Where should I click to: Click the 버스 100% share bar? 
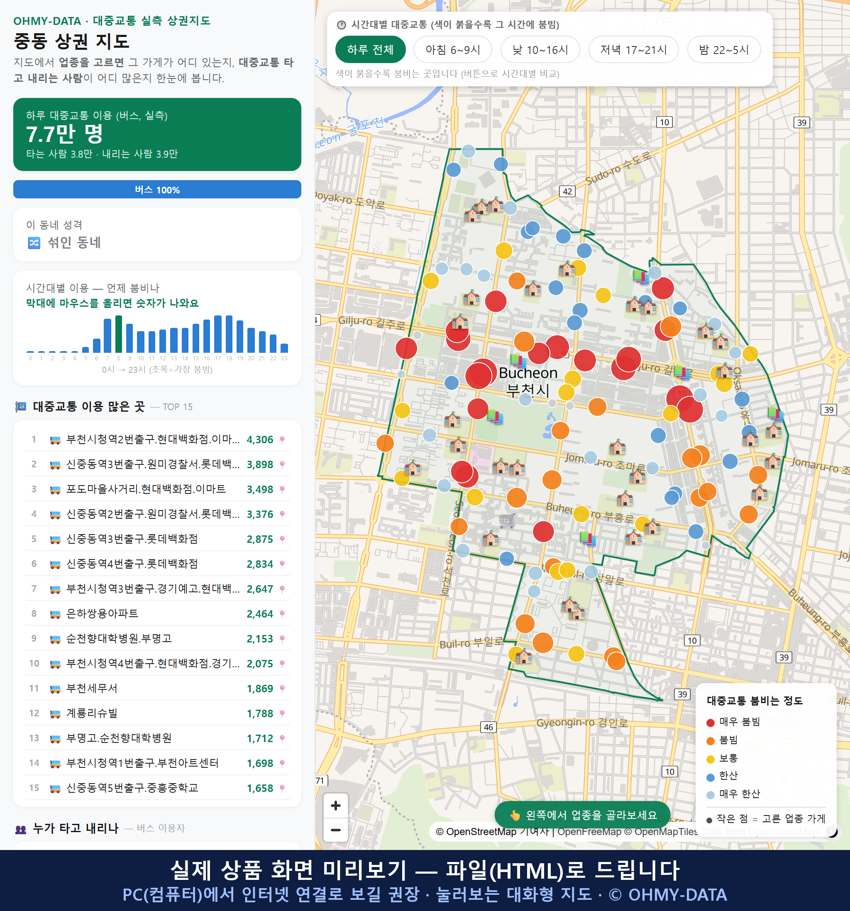[157, 189]
